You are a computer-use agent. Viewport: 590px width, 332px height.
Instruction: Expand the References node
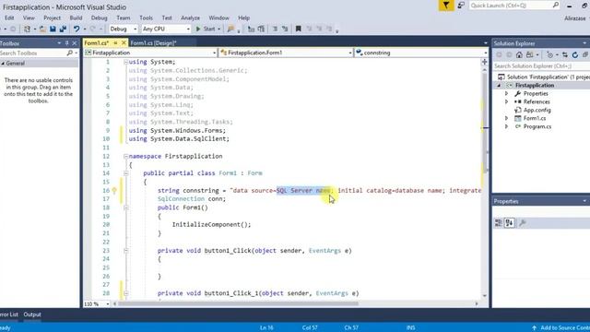(x=506, y=101)
